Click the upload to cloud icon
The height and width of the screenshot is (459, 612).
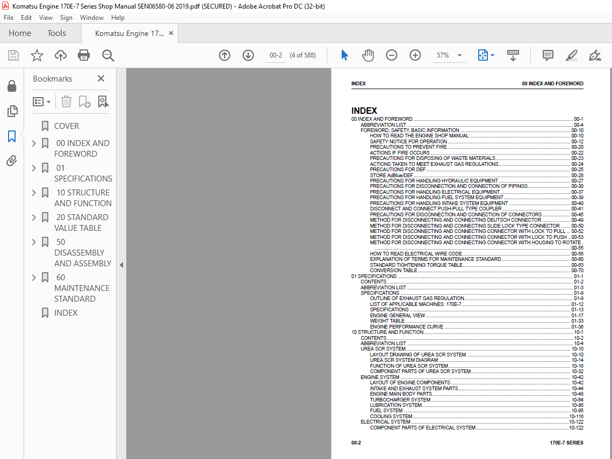point(61,55)
